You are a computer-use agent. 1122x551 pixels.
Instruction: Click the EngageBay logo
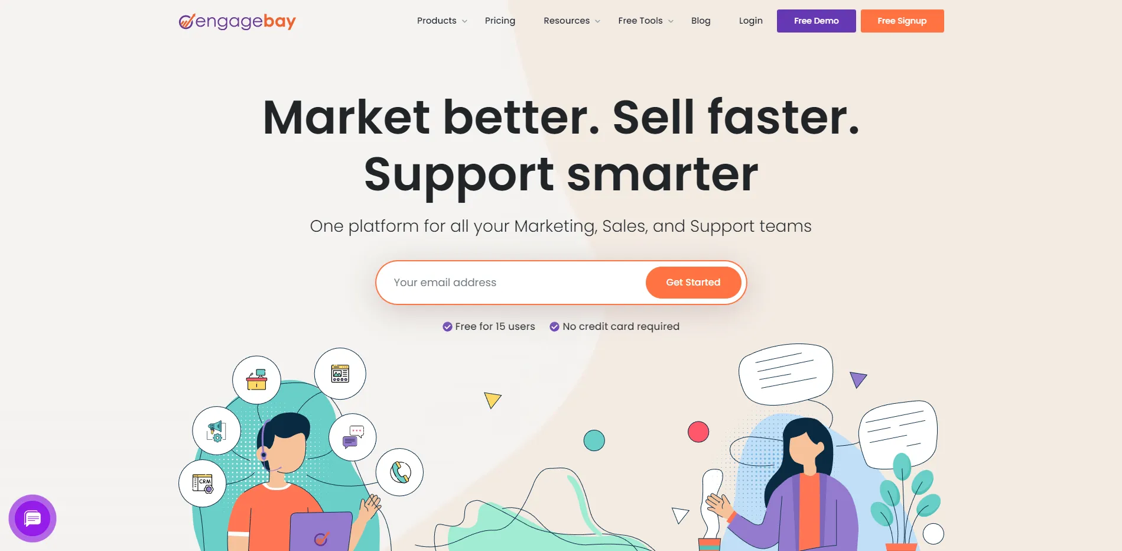[x=237, y=21]
